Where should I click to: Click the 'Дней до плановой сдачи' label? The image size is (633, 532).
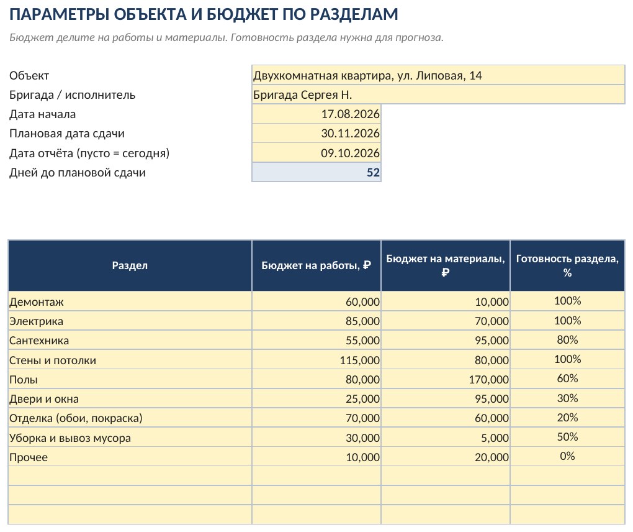pos(78,173)
